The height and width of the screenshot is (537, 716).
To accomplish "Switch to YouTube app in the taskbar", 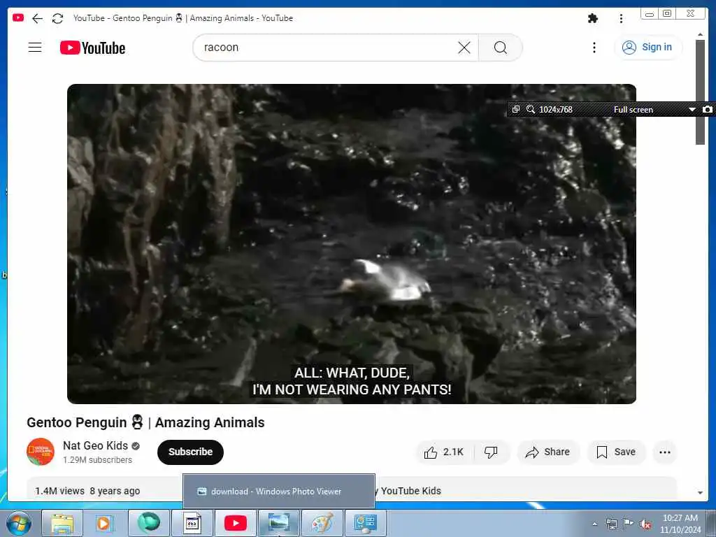I will 236,523.
